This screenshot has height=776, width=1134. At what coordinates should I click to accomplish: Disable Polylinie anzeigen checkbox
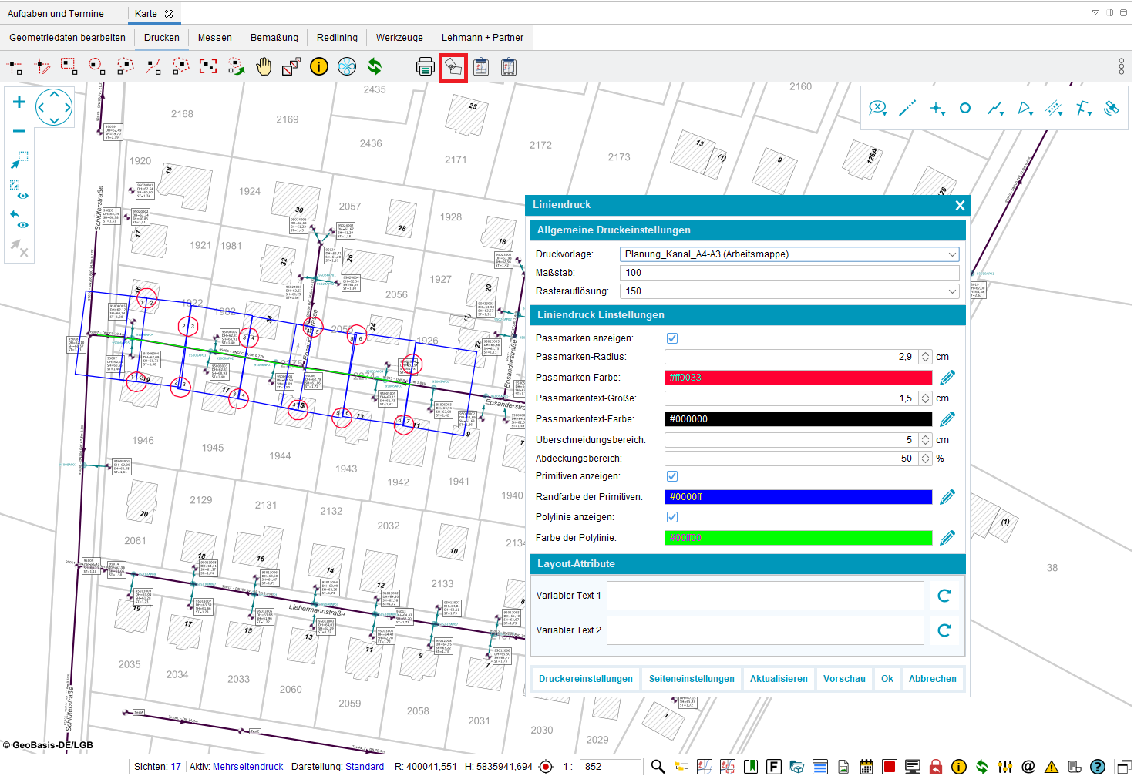(x=672, y=517)
